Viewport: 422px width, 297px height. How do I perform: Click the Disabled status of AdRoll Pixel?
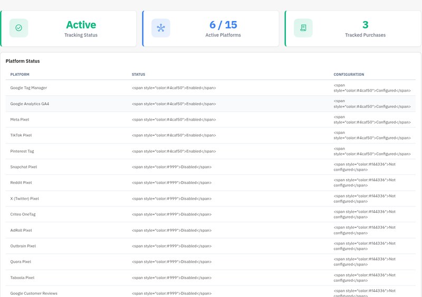pyautogui.click(x=172, y=230)
